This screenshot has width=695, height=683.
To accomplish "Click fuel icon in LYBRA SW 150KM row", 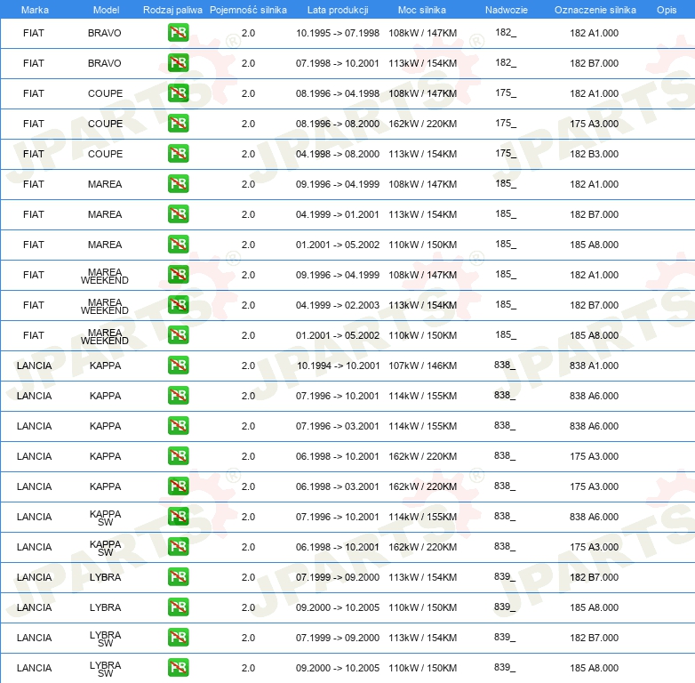I will [178, 668].
